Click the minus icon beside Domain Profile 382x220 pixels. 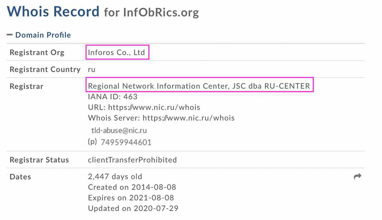pos(10,35)
